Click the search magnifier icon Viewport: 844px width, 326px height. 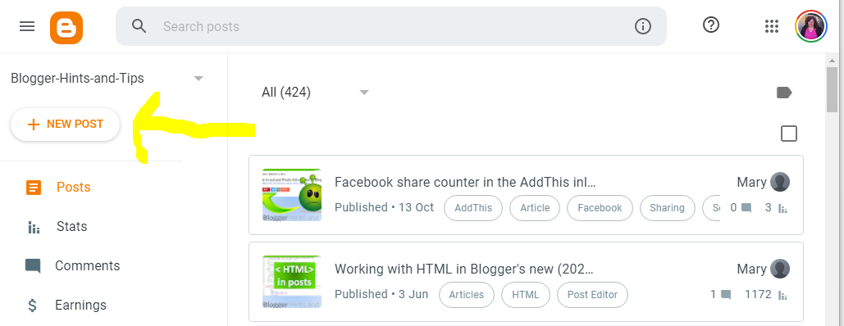139,26
